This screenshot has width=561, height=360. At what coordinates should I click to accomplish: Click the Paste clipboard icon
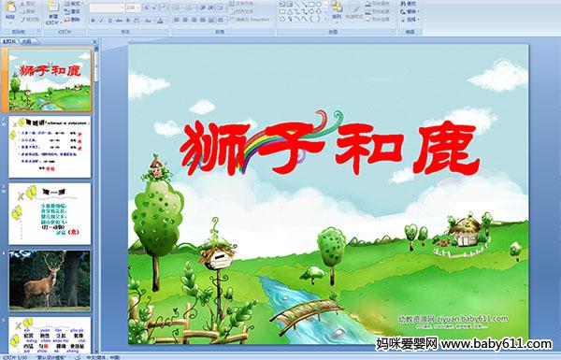10,8
